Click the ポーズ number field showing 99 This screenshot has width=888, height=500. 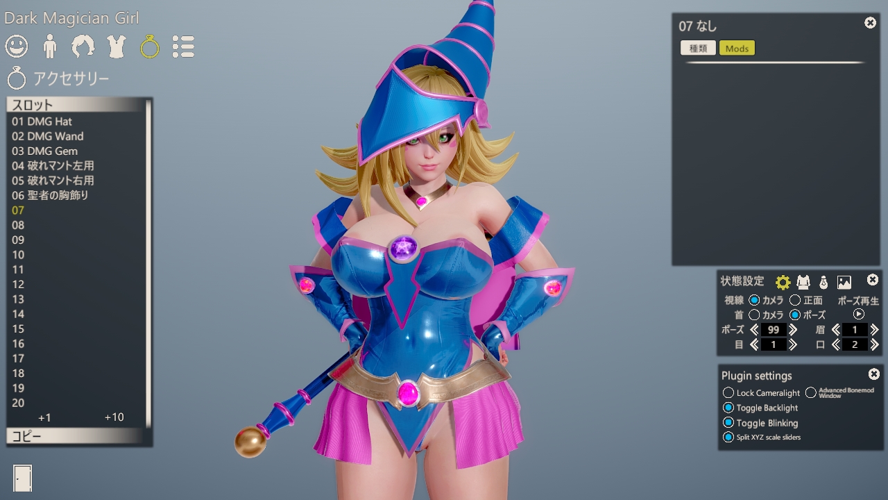(774, 330)
